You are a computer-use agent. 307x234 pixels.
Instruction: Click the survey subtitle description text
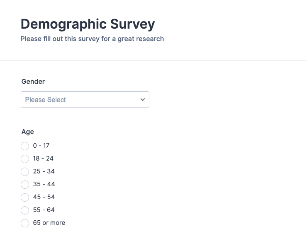pos(92,39)
